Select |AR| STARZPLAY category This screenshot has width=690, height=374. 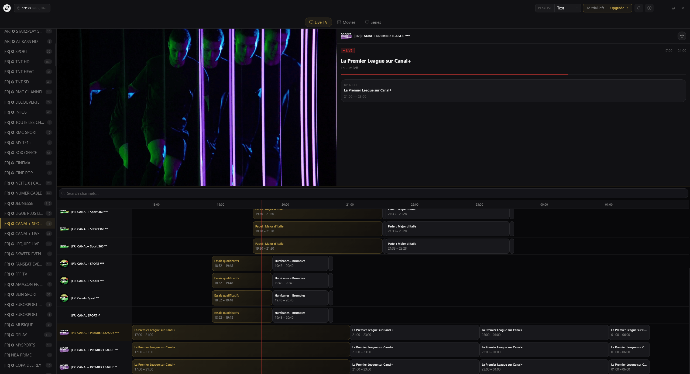28,31
